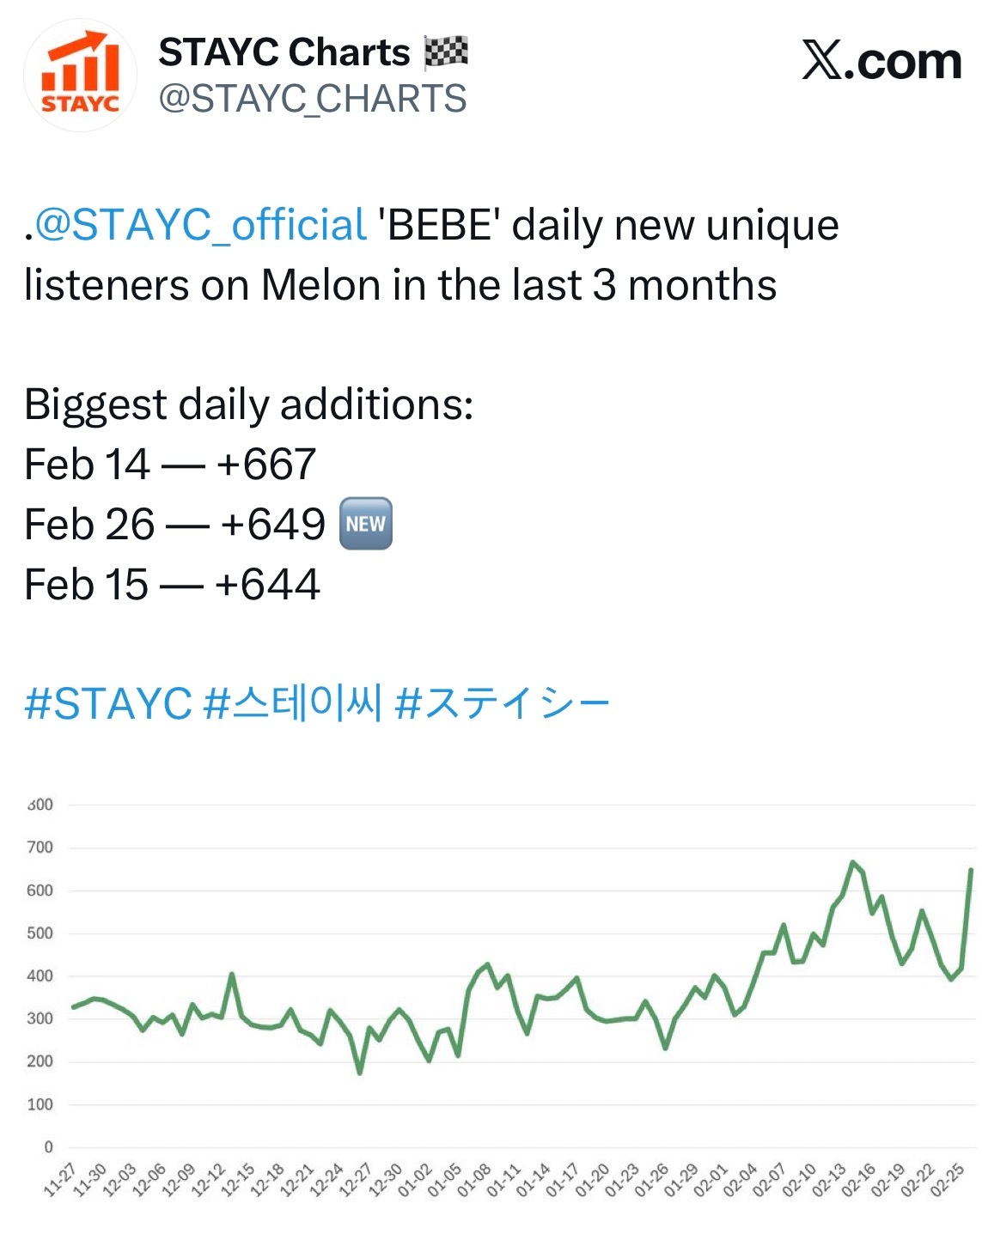Screen dimensions: 982x1252
Task: Click the X.com logo
Action: pos(882,61)
